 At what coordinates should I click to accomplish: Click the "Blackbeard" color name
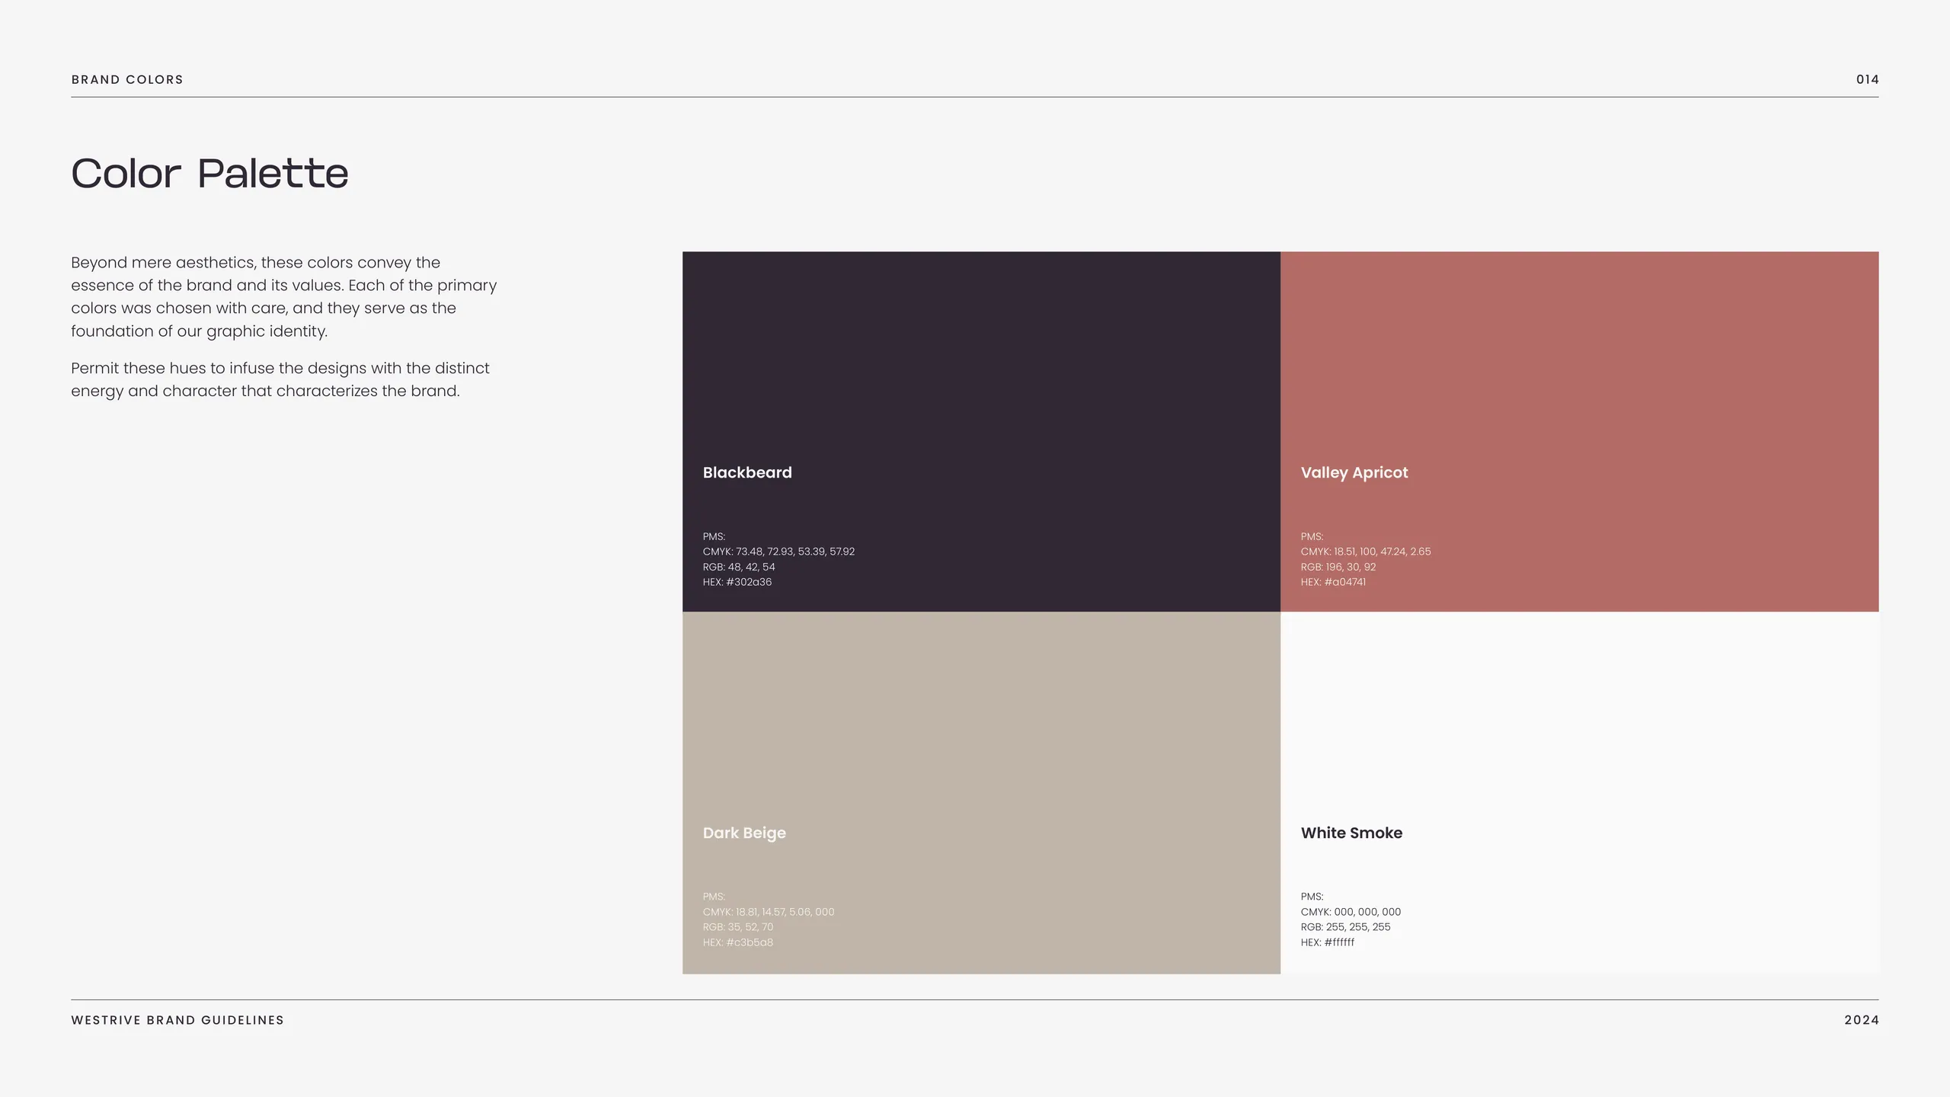click(747, 472)
